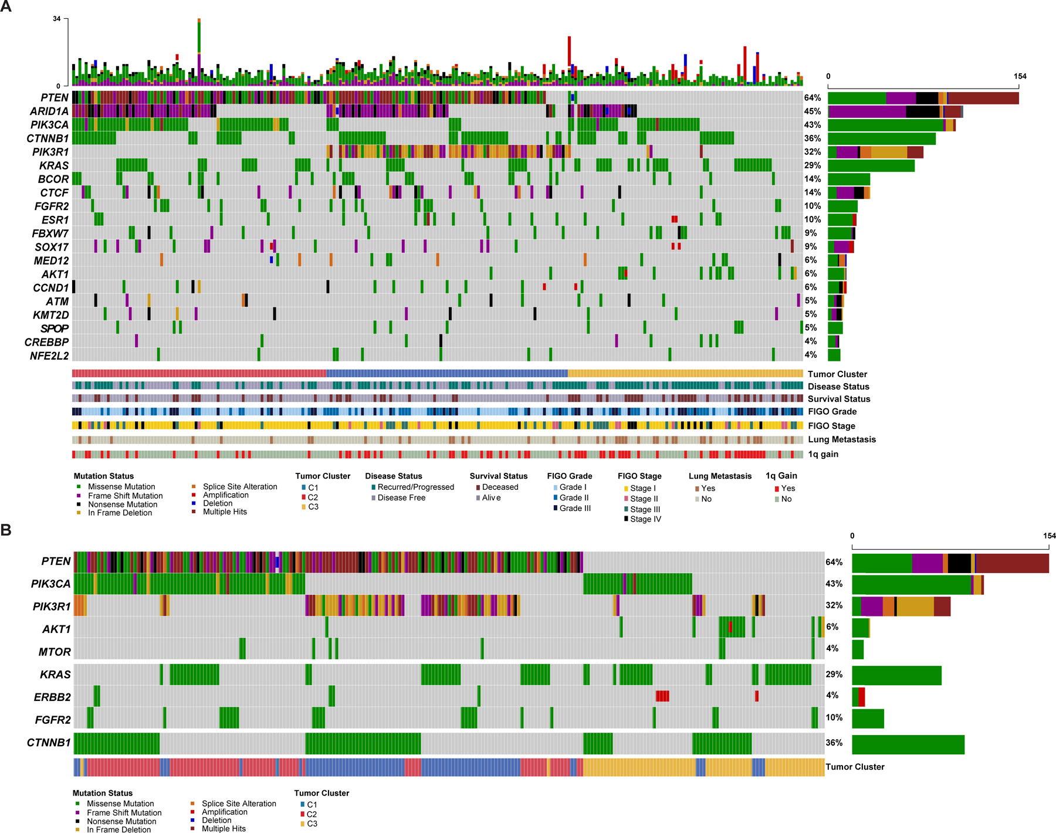Click the MED12 gene label
This screenshot has width=1056, height=833.
pos(51,261)
